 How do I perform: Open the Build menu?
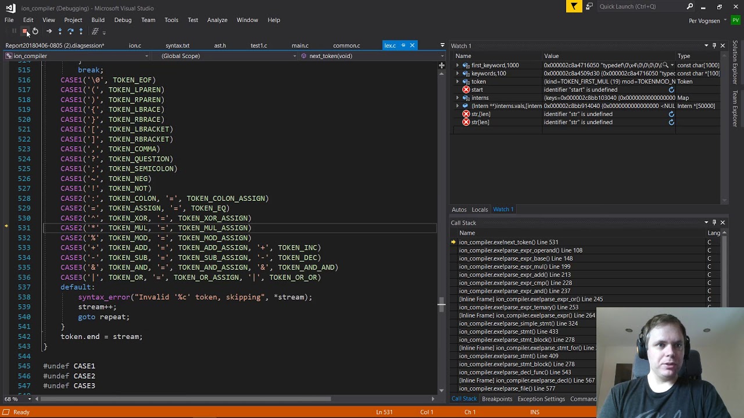[x=98, y=20]
